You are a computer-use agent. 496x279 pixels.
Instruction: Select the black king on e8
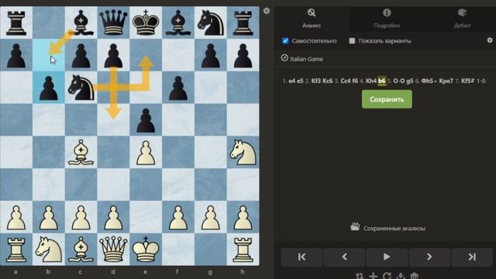point(146,22)
